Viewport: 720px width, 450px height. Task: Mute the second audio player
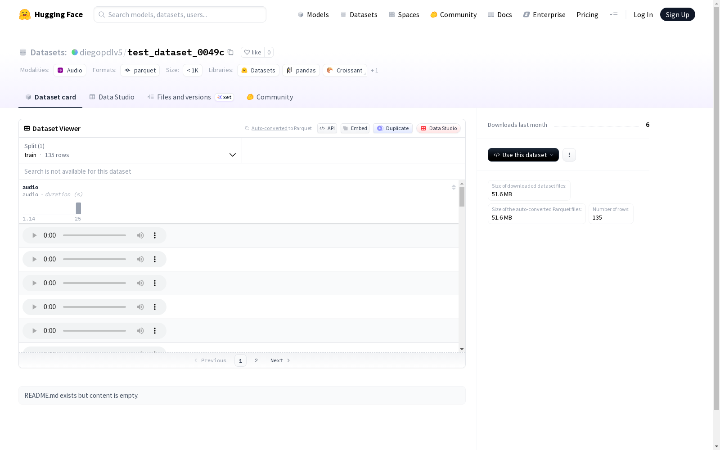tap(140, 259)
